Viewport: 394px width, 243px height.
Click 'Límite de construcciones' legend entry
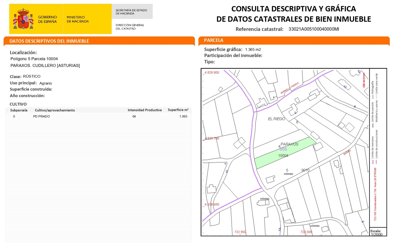tap(376, 147)
